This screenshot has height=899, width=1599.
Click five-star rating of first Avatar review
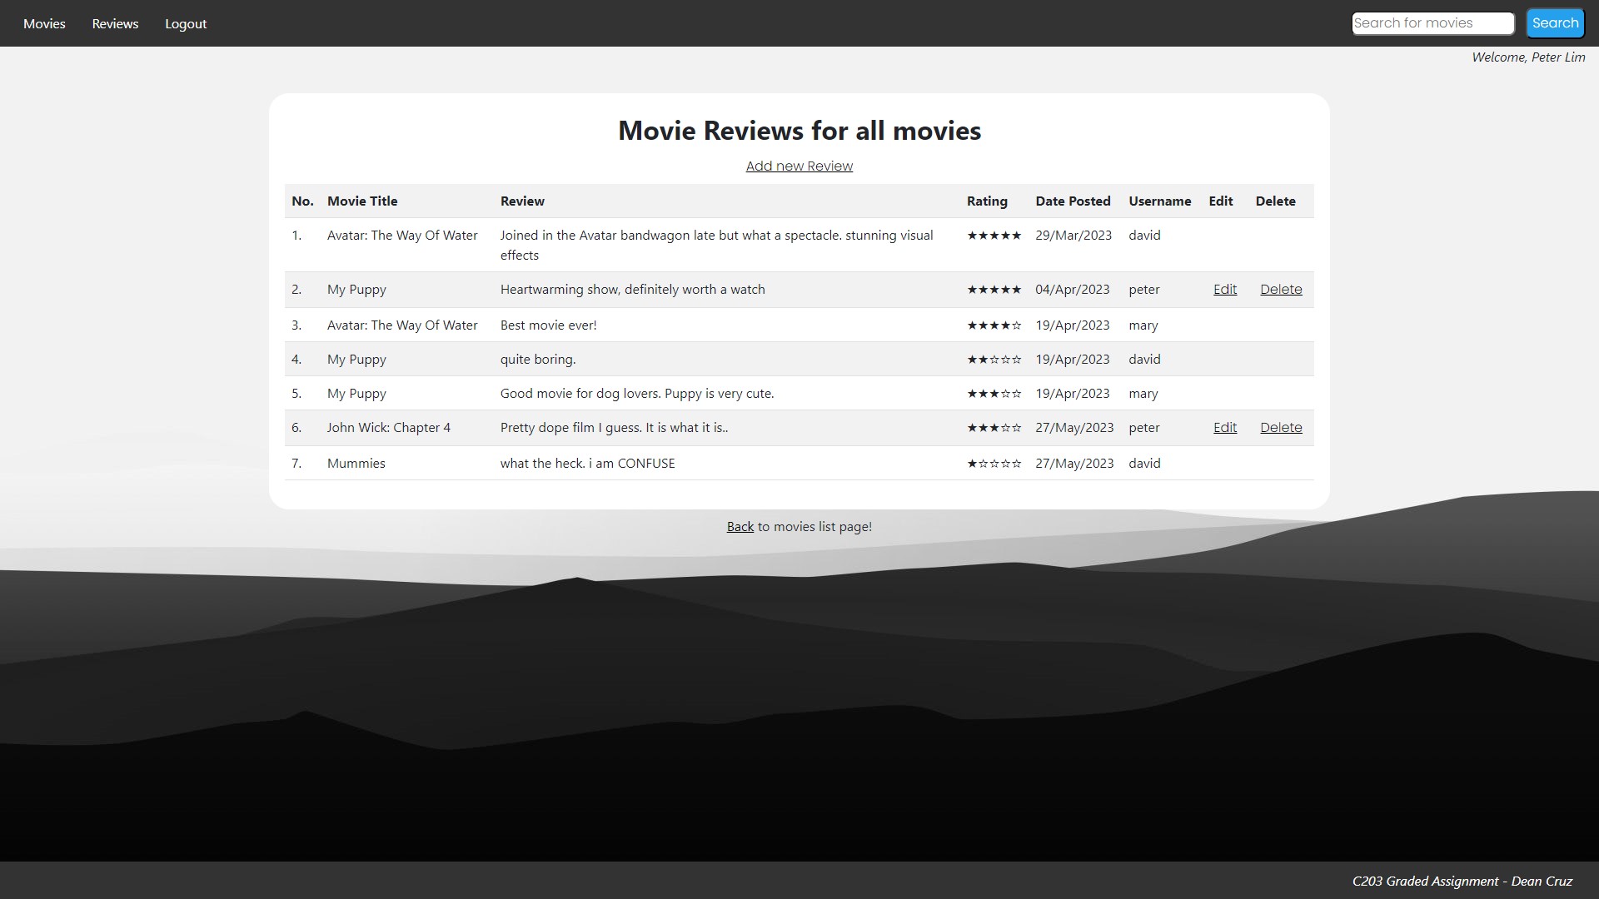pos(994,236)
